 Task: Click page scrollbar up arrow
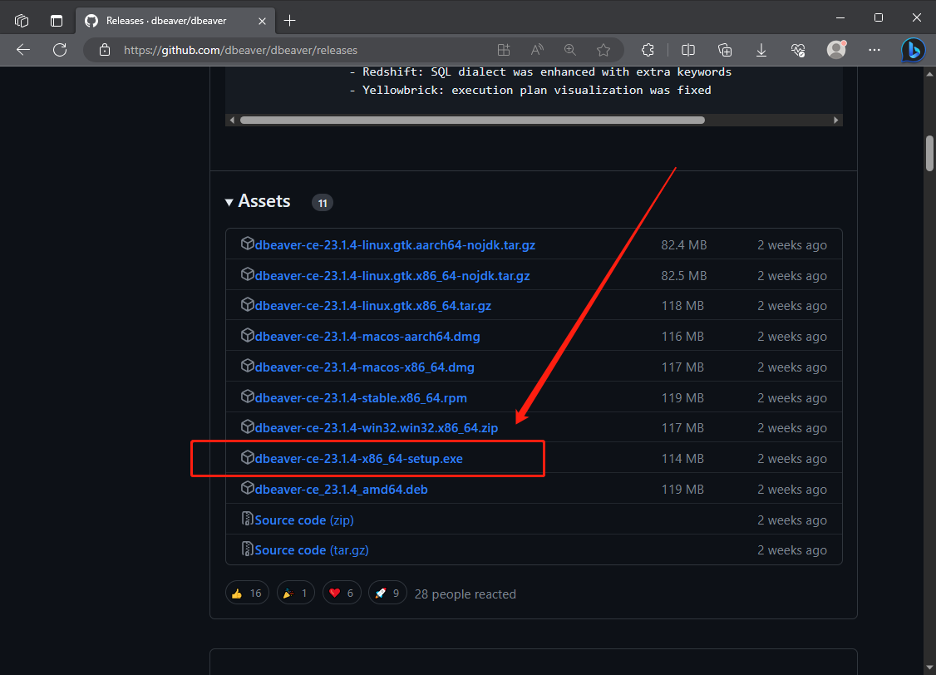(x=929, y=74)
